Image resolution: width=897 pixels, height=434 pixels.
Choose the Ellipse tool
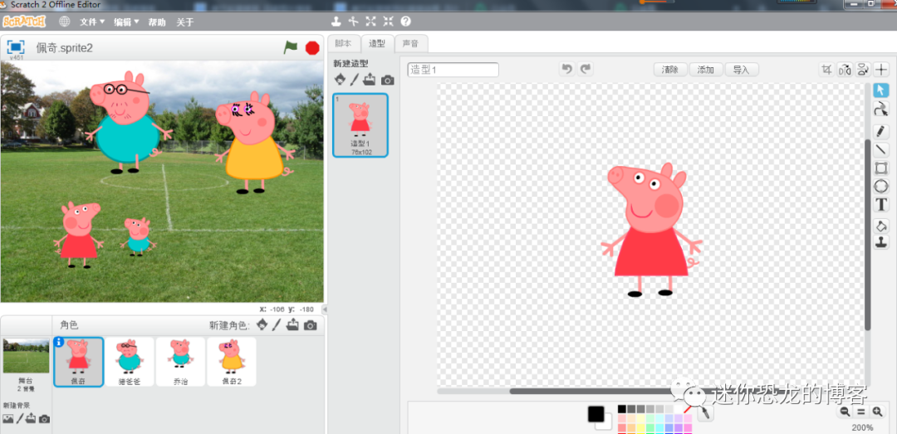pyautogui.click(x=881, y=187)
